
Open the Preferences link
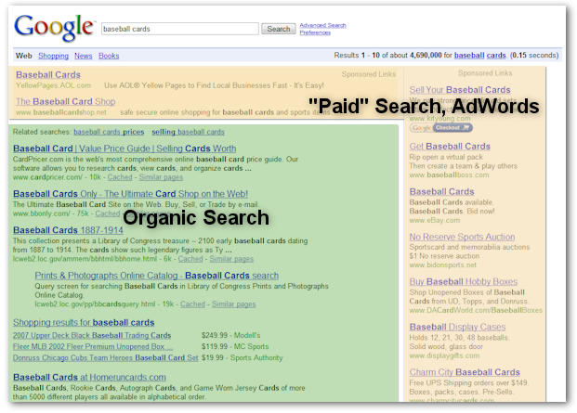click(x=315, y=32)
